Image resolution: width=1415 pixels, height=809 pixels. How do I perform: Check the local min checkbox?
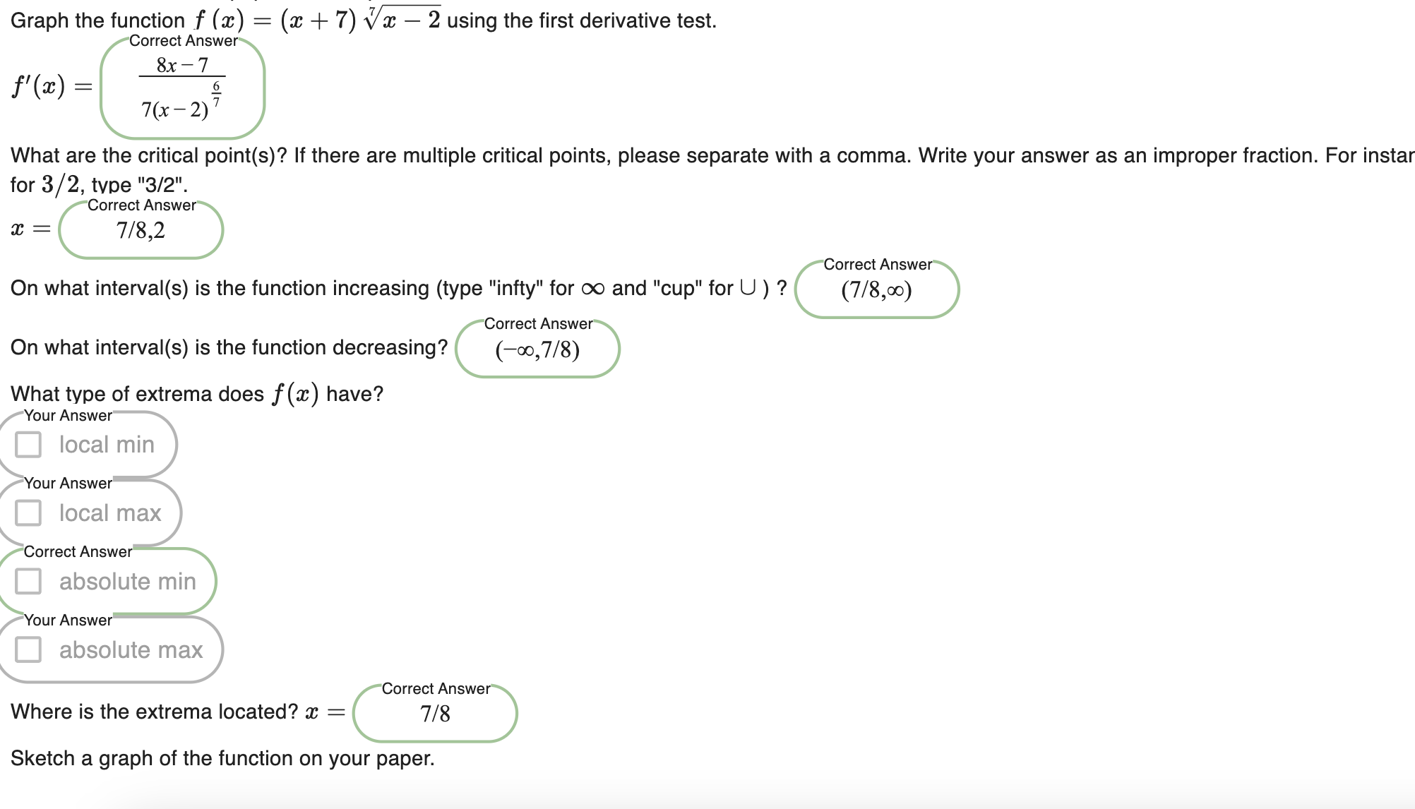[27, 444]
